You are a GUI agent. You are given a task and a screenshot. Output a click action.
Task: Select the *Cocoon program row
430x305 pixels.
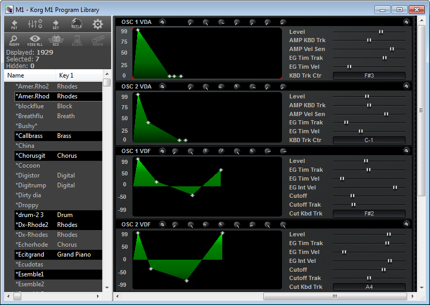58,166
